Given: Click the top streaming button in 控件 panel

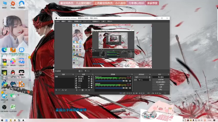Looking at the screenshot, I should tap(161, 77).
